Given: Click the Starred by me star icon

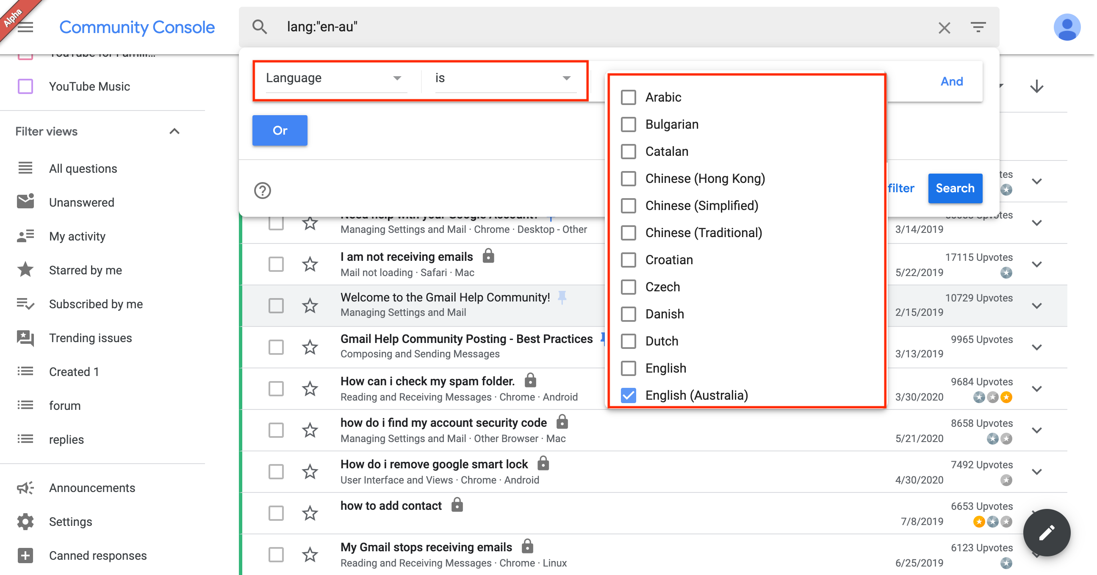Looking at the screenshot, I should tap(25, 269).
